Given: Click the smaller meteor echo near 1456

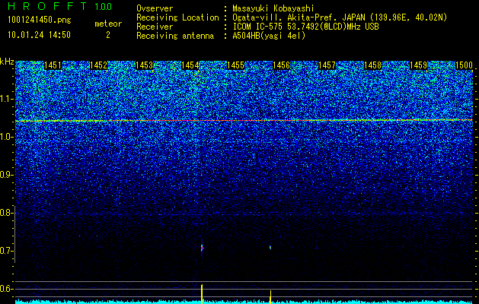Looking at the screenshot, I should tap(270, 247).
